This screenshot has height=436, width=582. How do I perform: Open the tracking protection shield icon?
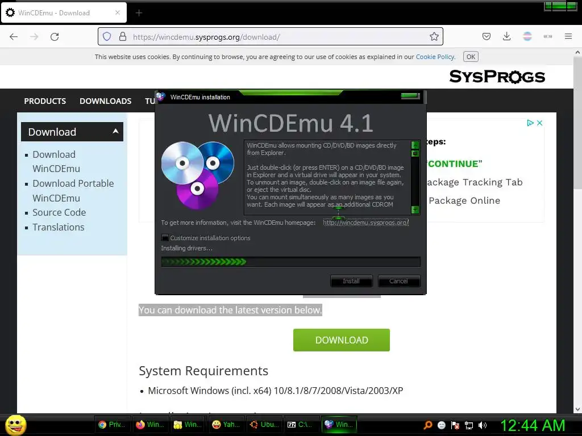(107, 37)
